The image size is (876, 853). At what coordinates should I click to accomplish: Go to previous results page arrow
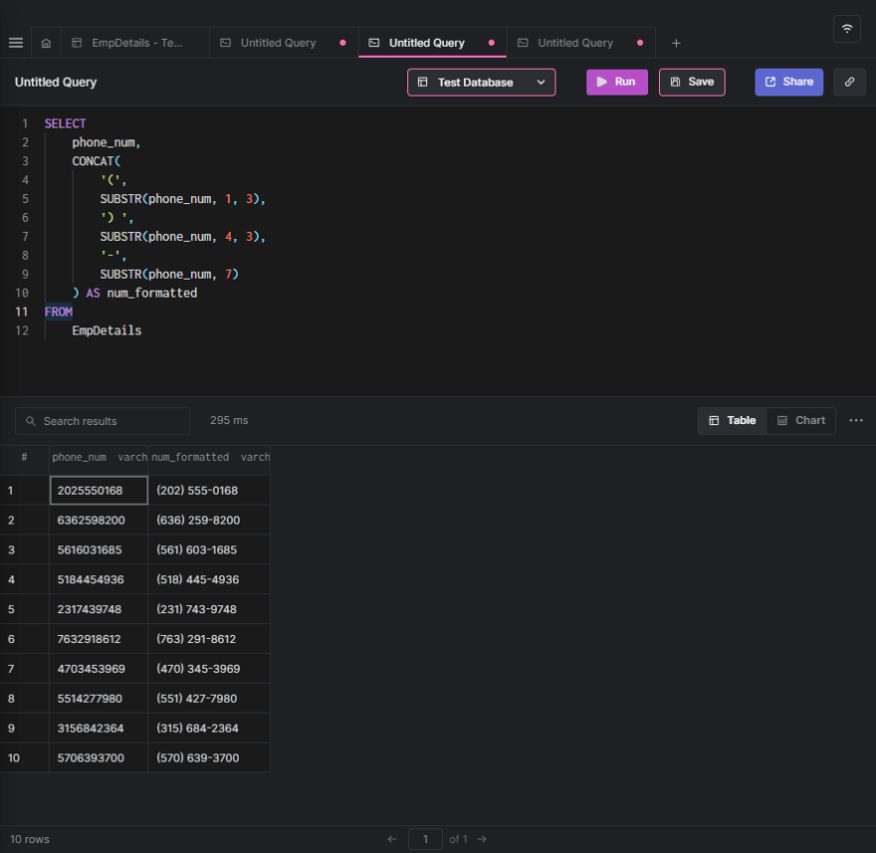(x=391, y=839)
